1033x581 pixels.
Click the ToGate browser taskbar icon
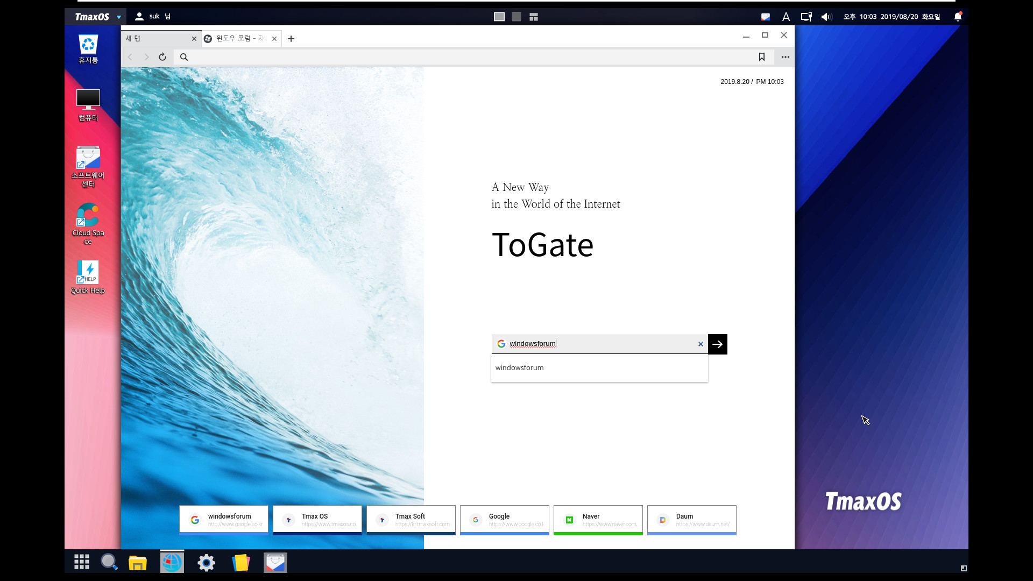tap(172, 563)
